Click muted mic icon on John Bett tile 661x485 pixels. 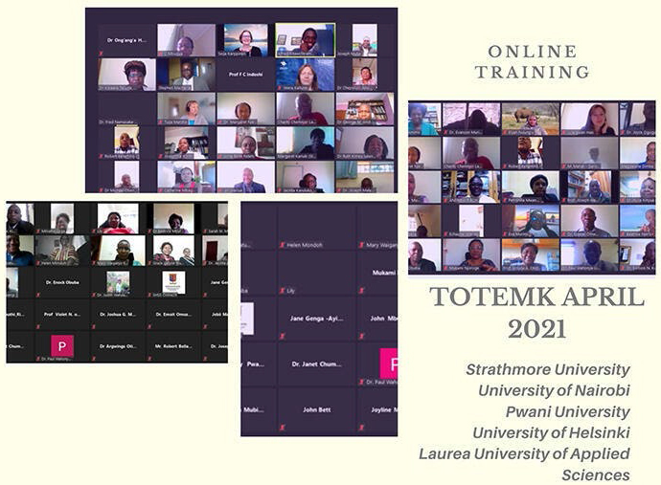pyautogui.click(x=282, y=428)
